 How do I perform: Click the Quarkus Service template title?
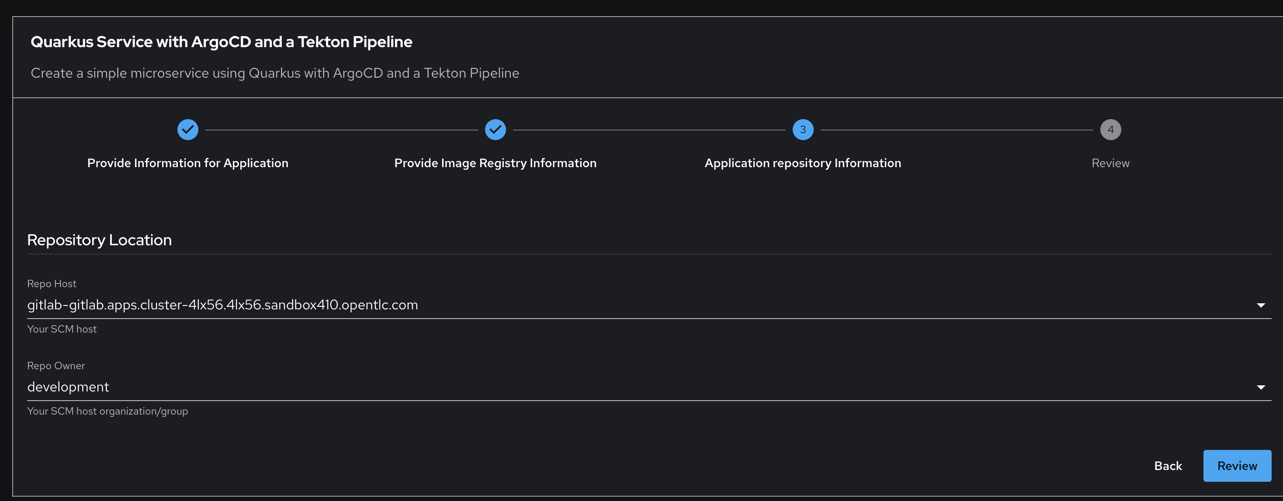tap(221, 42)
